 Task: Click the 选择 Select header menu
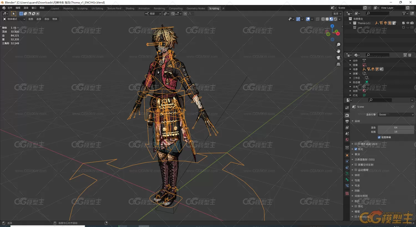pos(39,19)
